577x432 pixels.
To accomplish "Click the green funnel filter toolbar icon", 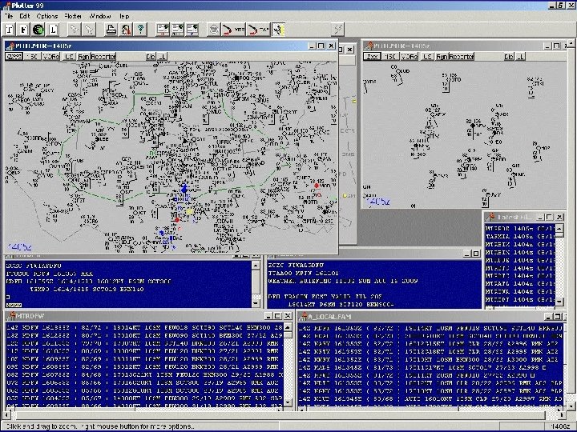I will pos(140,30).
